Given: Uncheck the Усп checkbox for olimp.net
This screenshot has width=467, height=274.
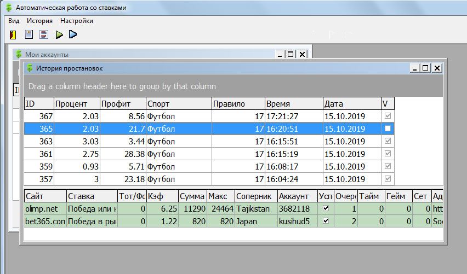Looking at the screenshot, I should click(x=326, y=208).
